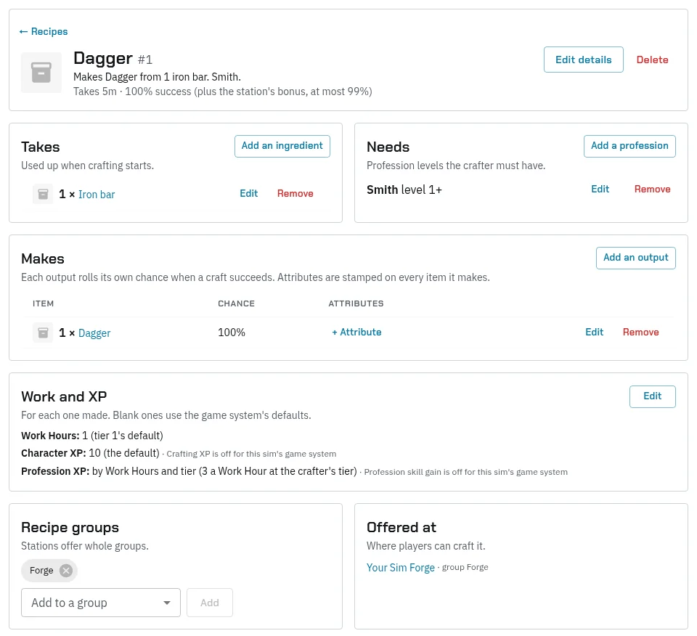Click the Dagger output item icon
This screenshot has height=636, width=697.
[43, 333]
